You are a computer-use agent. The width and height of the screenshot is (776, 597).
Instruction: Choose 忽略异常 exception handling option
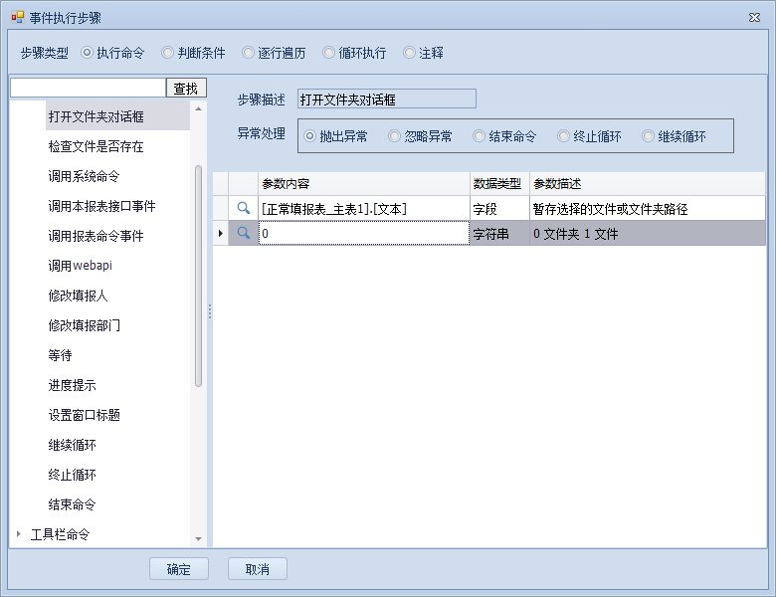click(394, 136)
